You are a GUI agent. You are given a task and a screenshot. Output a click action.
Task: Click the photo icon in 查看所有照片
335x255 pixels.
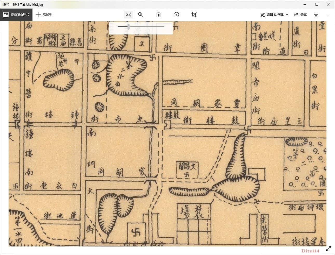[6, 15]
